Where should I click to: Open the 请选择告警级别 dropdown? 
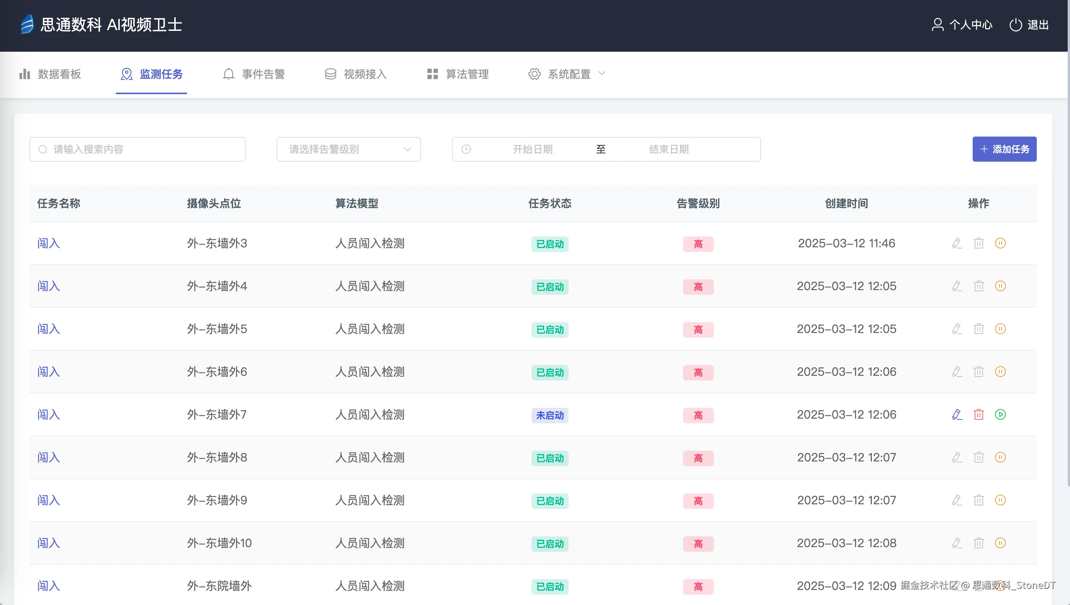click(x=348, y=149)
